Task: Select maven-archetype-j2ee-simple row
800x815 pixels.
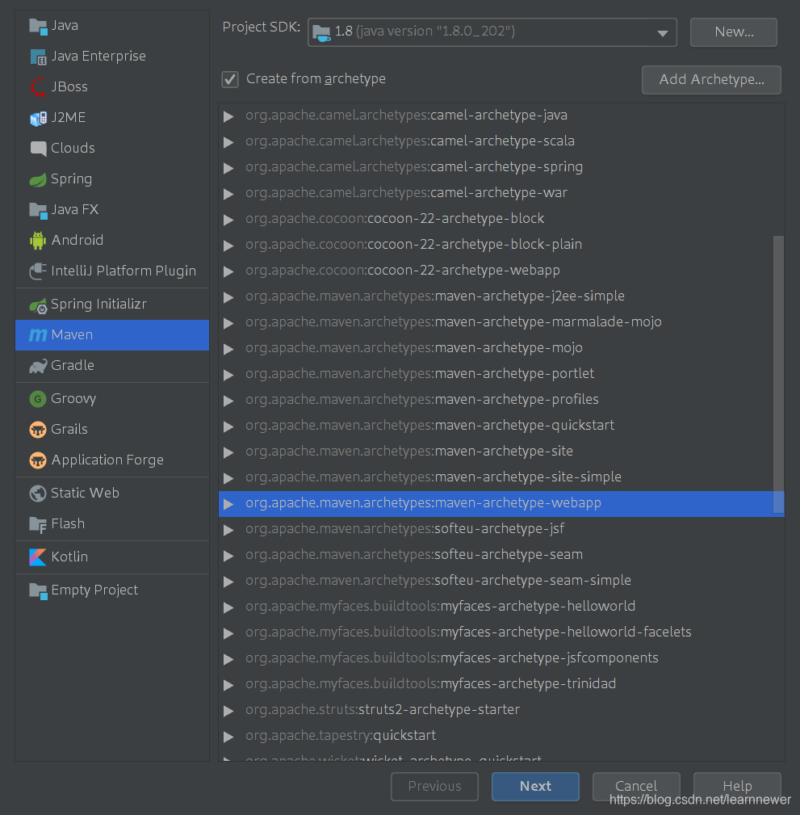Action: point(501,296)
